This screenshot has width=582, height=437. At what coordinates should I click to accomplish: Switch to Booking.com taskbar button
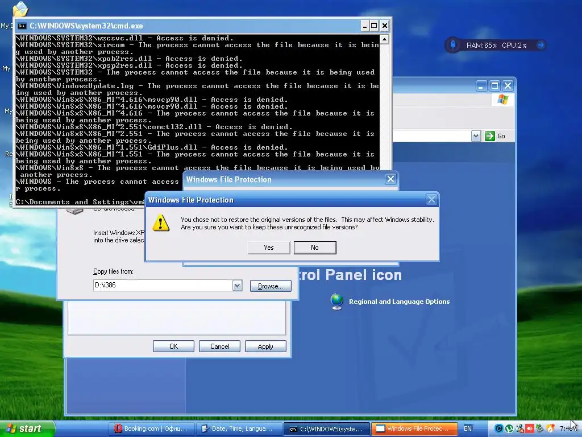tap(151, 428)
